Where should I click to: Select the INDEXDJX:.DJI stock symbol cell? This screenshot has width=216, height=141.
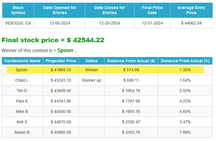(x=18, y=23)
